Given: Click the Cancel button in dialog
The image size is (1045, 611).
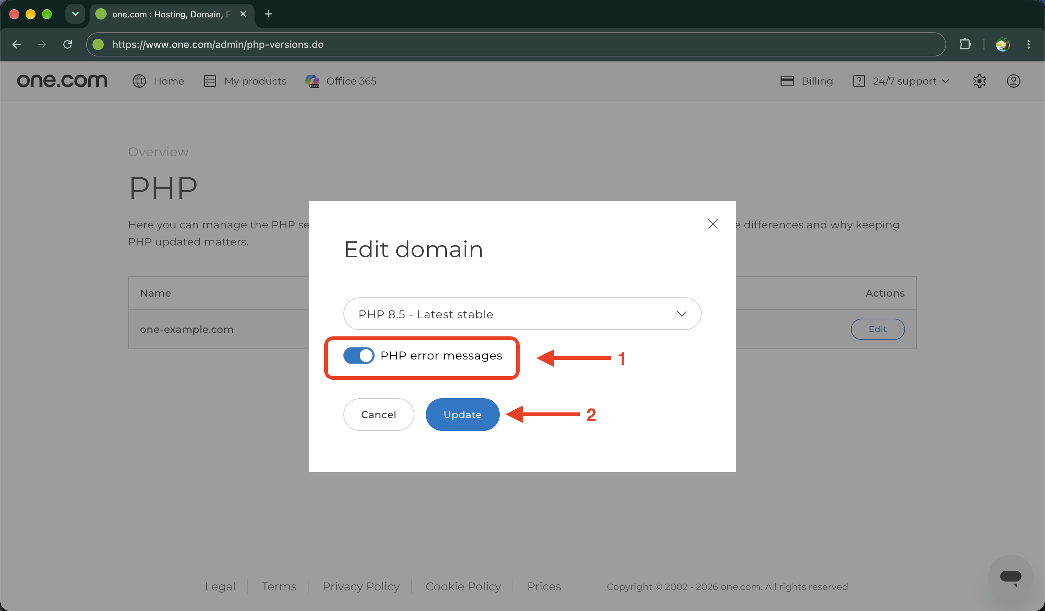Looking at the screenshot, I should [379, 415].
